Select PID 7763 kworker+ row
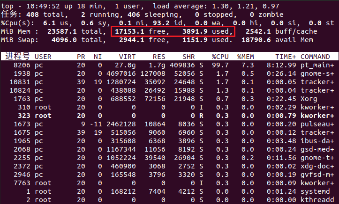Viewport: 339px width, 204px height. (x=170, y=183)
